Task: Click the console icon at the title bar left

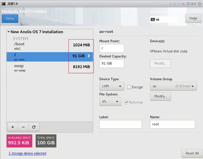Action: coord(4,4)
